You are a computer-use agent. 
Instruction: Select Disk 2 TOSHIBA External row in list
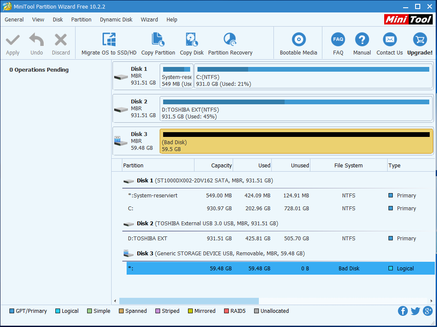279,224
